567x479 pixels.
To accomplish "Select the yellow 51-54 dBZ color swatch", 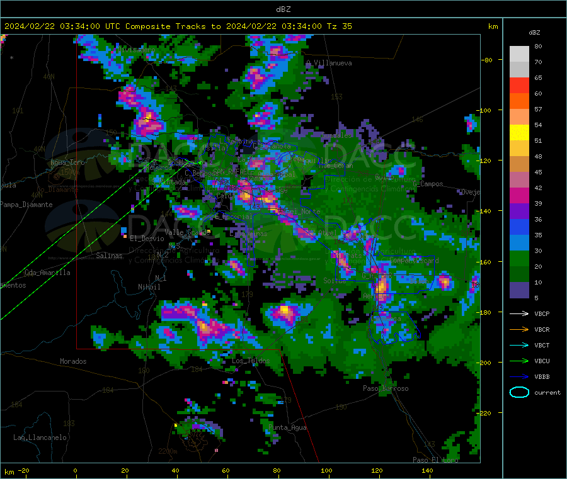I will click(519, 133).
